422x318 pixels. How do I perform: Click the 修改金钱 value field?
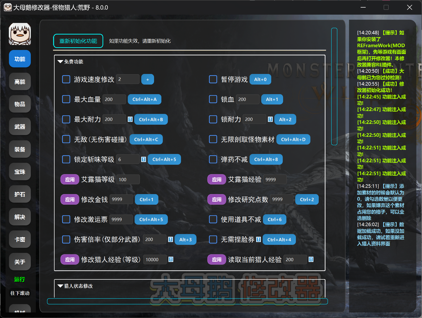[121, 199]
